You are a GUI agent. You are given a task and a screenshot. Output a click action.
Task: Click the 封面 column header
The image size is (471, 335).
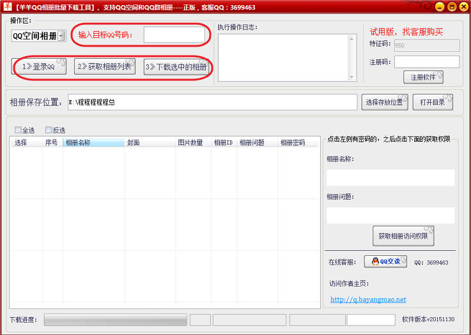point(150,142)
